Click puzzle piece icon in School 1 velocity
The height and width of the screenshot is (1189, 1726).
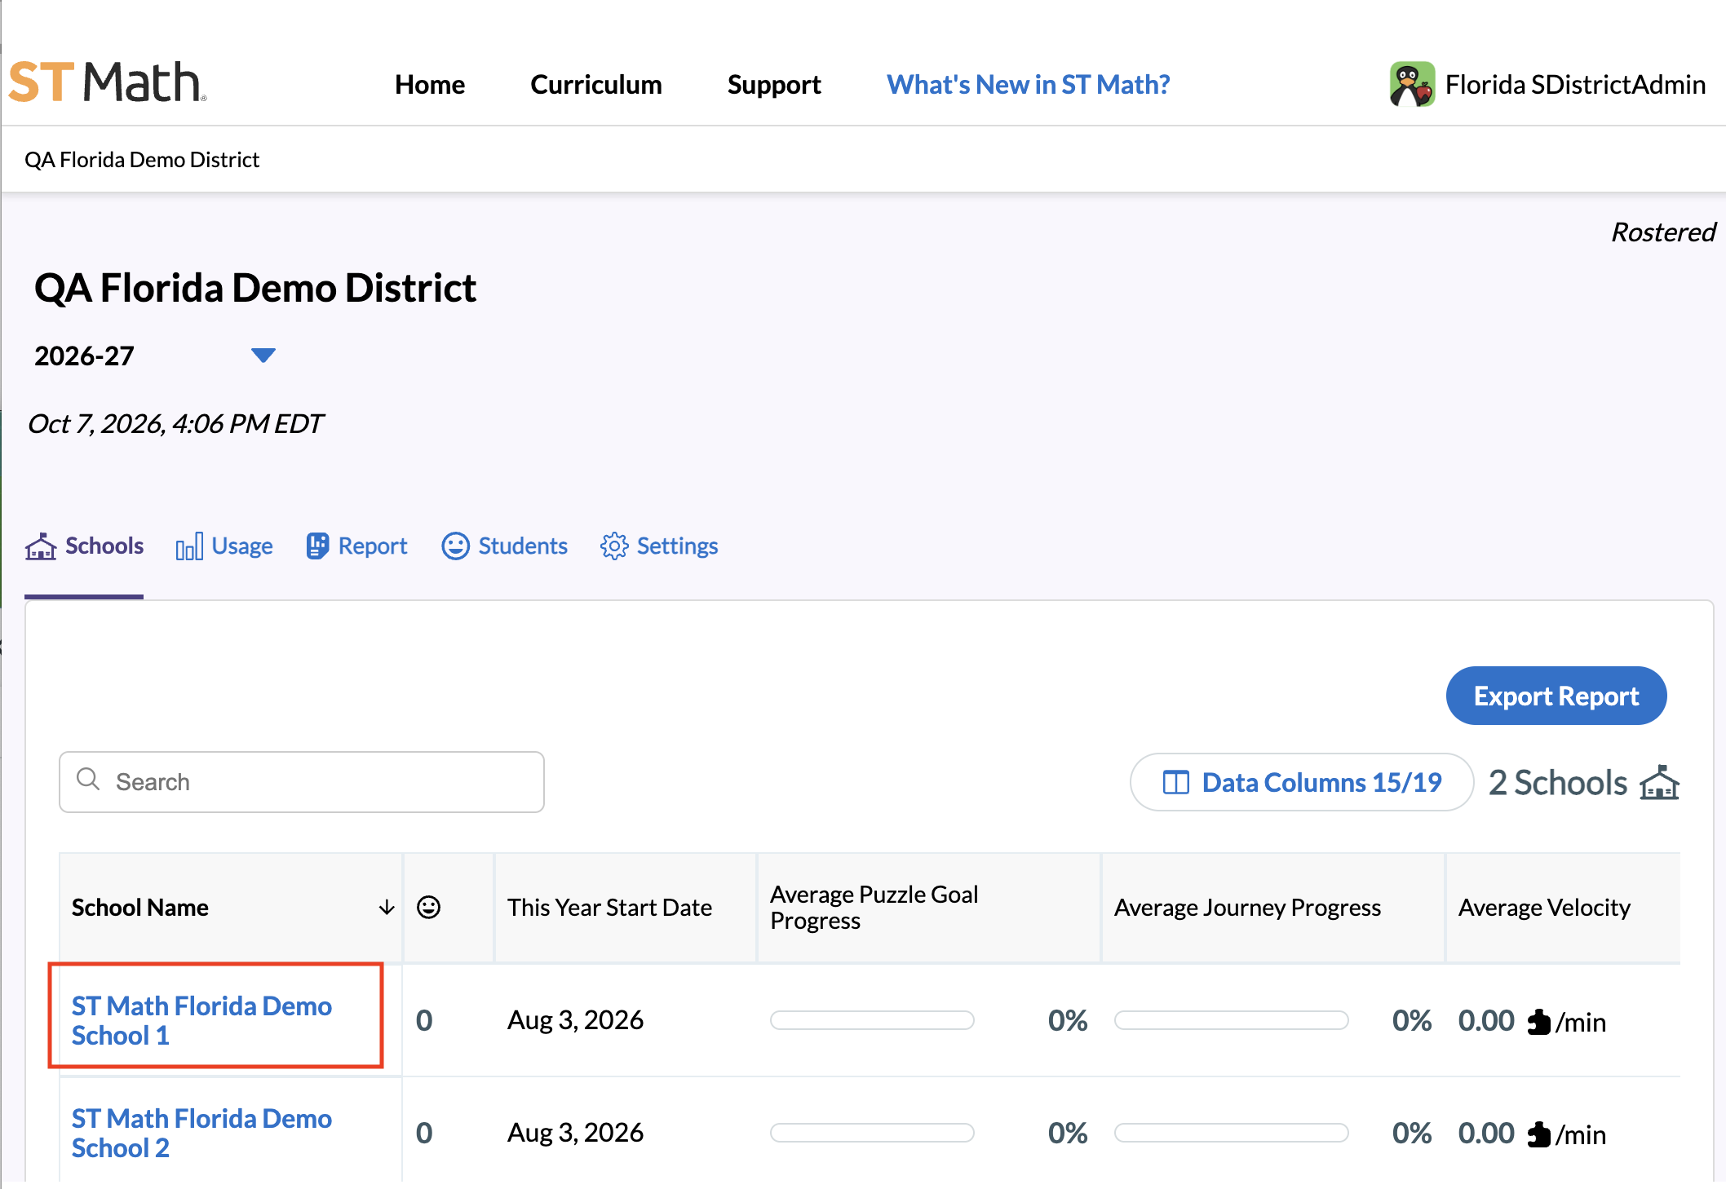(x=1538, y=1021)
